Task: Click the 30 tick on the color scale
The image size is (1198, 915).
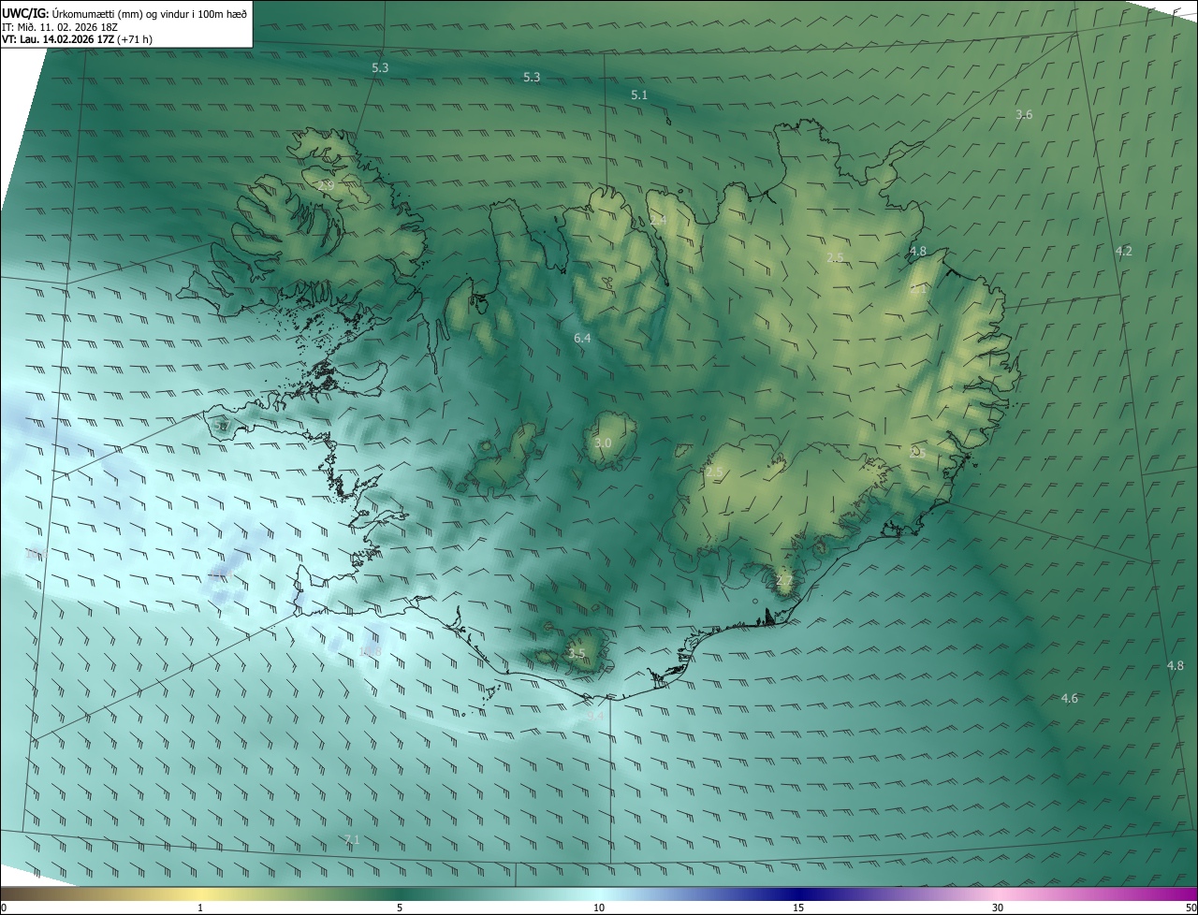Action: (998, 908)
